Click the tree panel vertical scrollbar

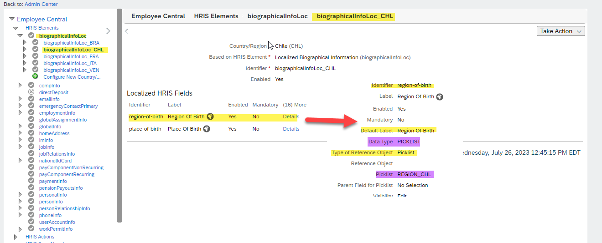coord(119,116)
